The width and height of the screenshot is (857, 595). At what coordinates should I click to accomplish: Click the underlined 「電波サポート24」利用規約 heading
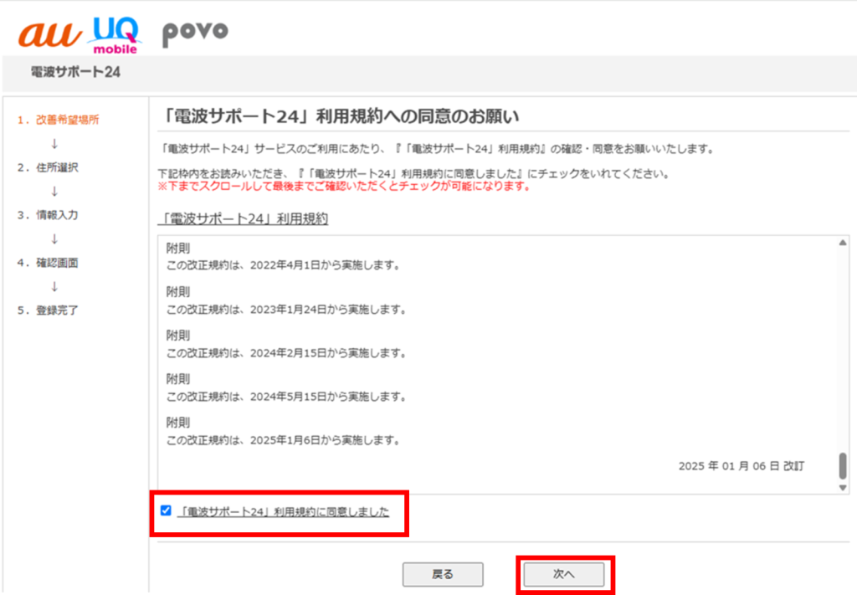pyautogui.click(x=243, y=219)
